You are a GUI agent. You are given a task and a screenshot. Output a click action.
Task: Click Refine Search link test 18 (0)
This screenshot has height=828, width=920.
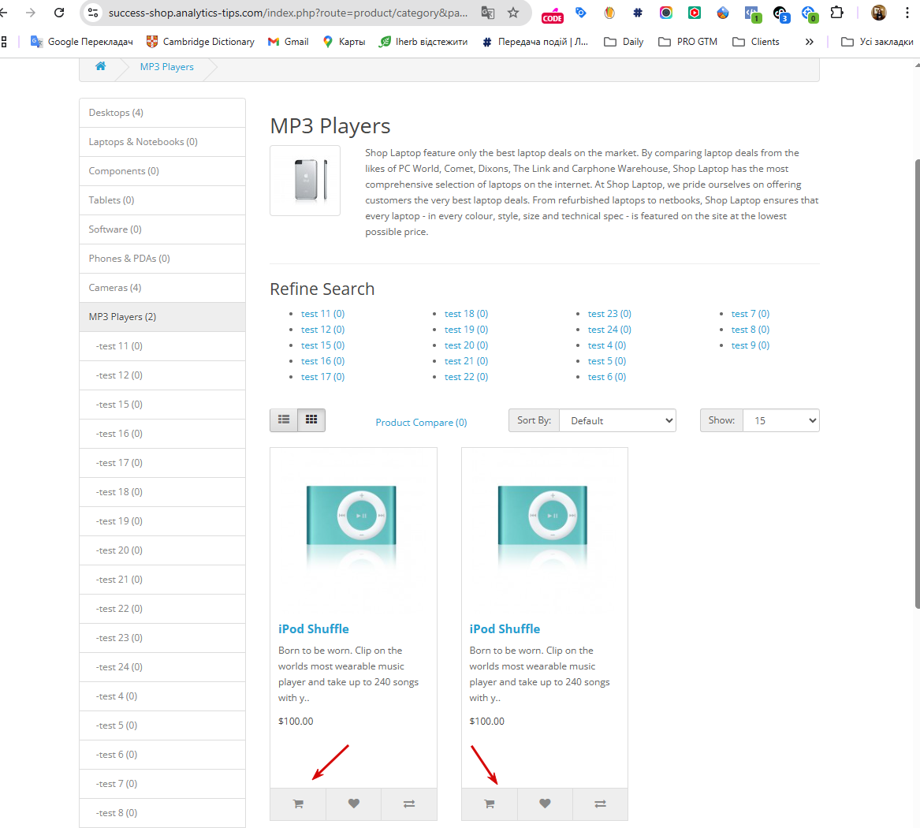[467, 314]
